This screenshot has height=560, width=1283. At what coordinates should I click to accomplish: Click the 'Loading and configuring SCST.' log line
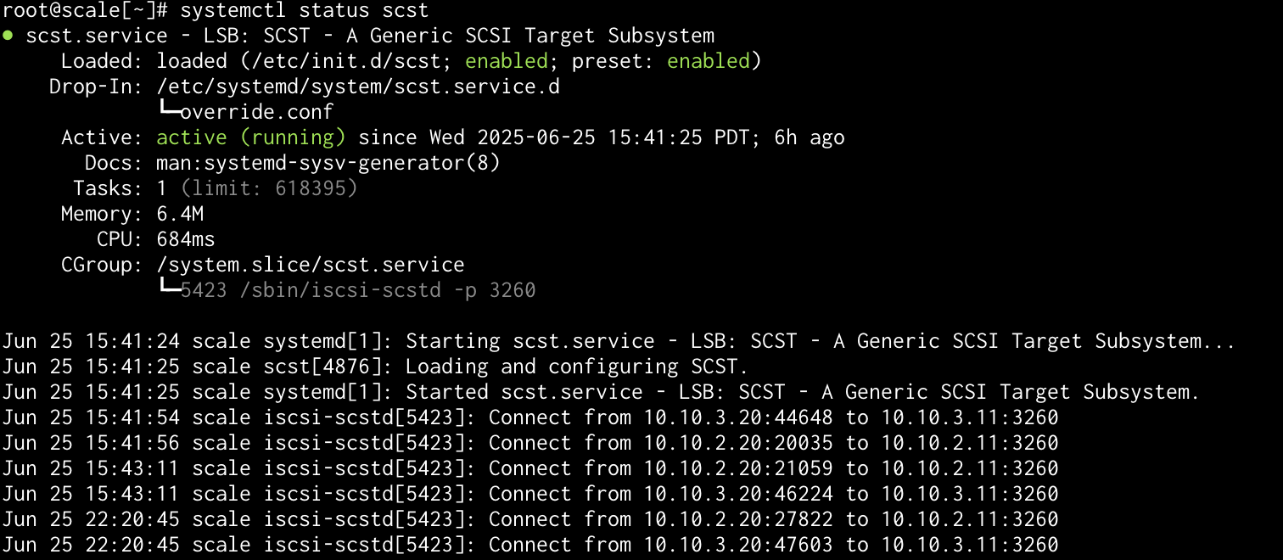(x=577, y=367)
